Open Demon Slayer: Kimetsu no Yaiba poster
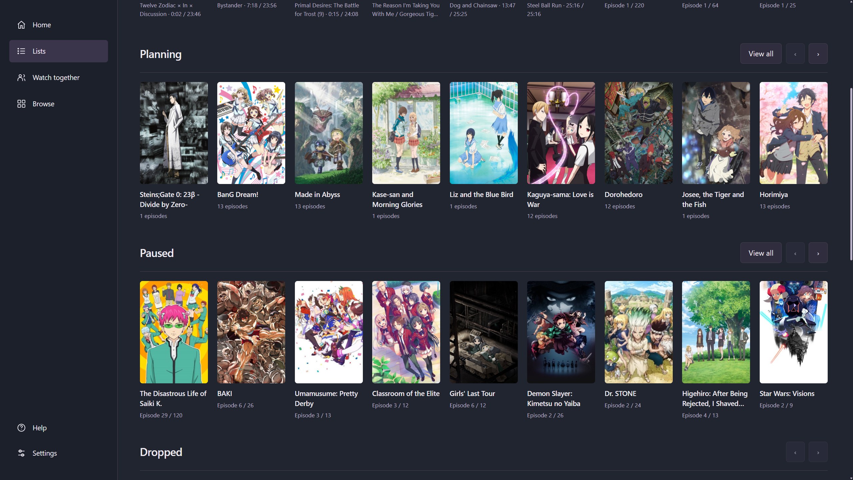The width and height of the screenshot is (853, 480). point(561,332)
